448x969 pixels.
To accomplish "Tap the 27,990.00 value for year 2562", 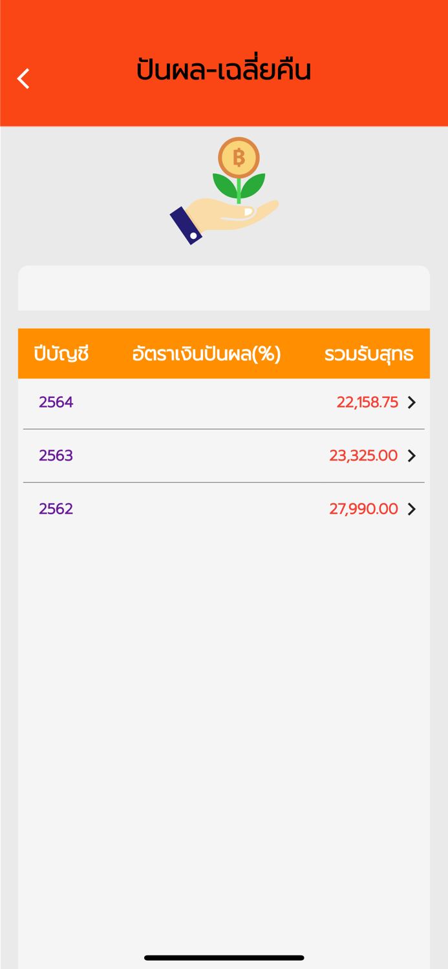I will click(363, 509).
